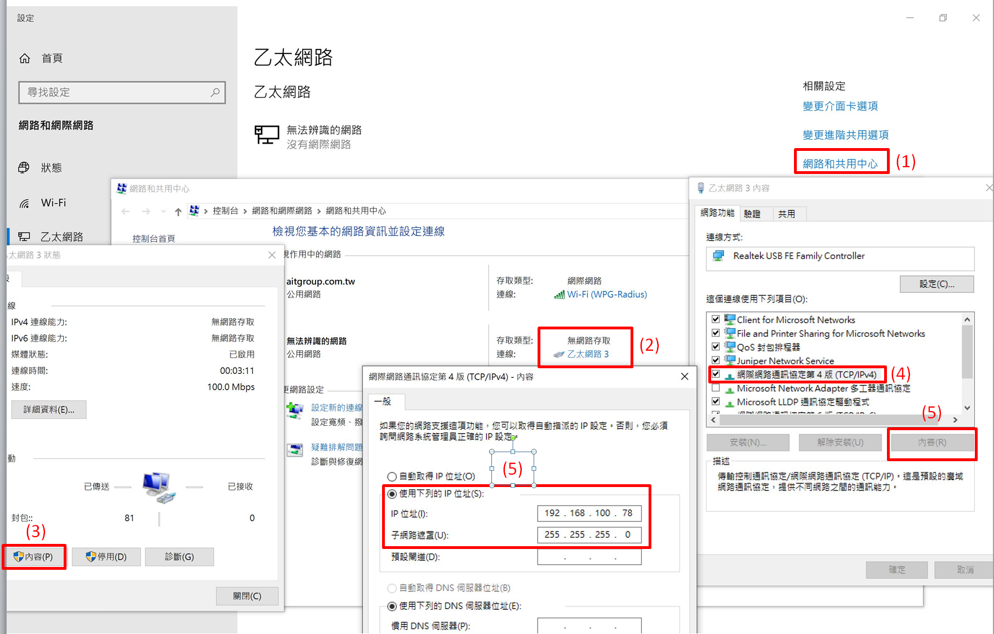
Task: Click the IP 位址 input field
Action: (x=589, y=513)
